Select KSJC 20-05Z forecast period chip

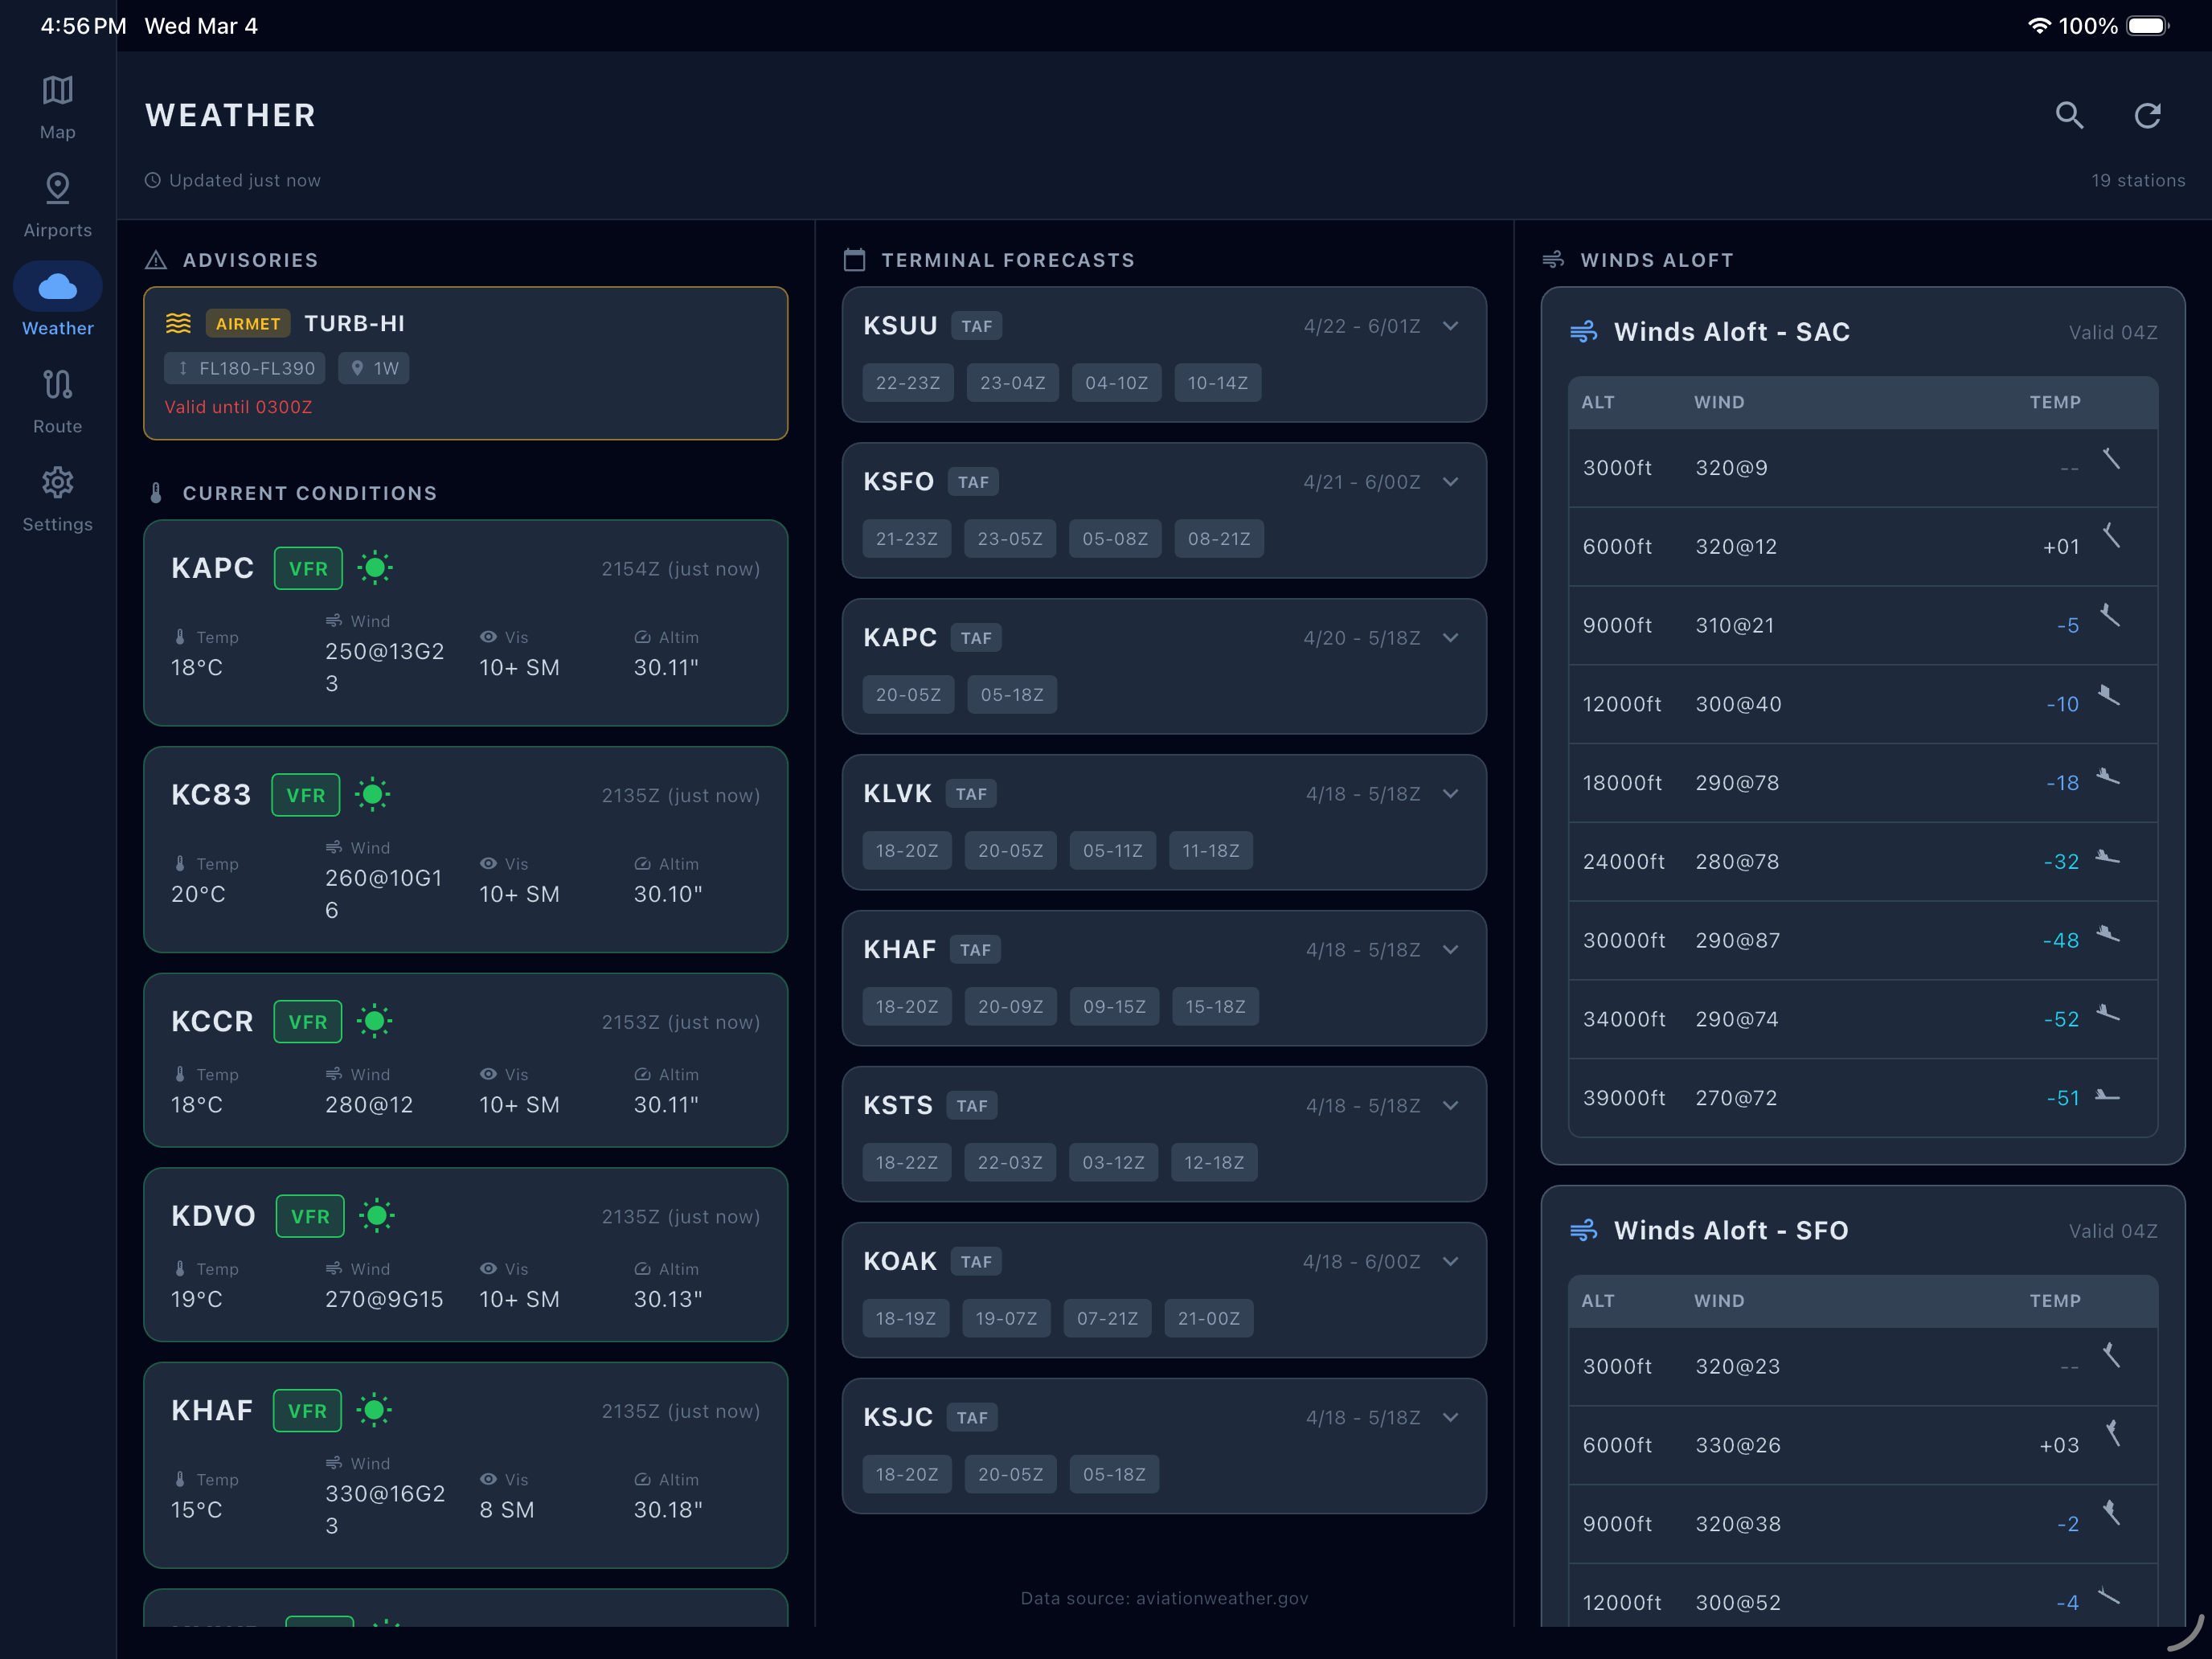[1010, 1475]
